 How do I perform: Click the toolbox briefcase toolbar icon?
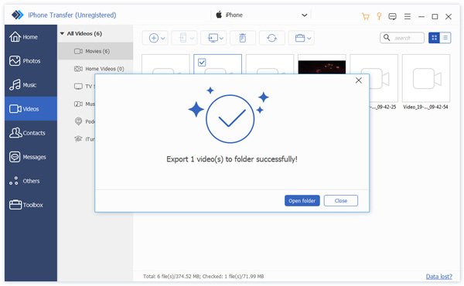302,38
